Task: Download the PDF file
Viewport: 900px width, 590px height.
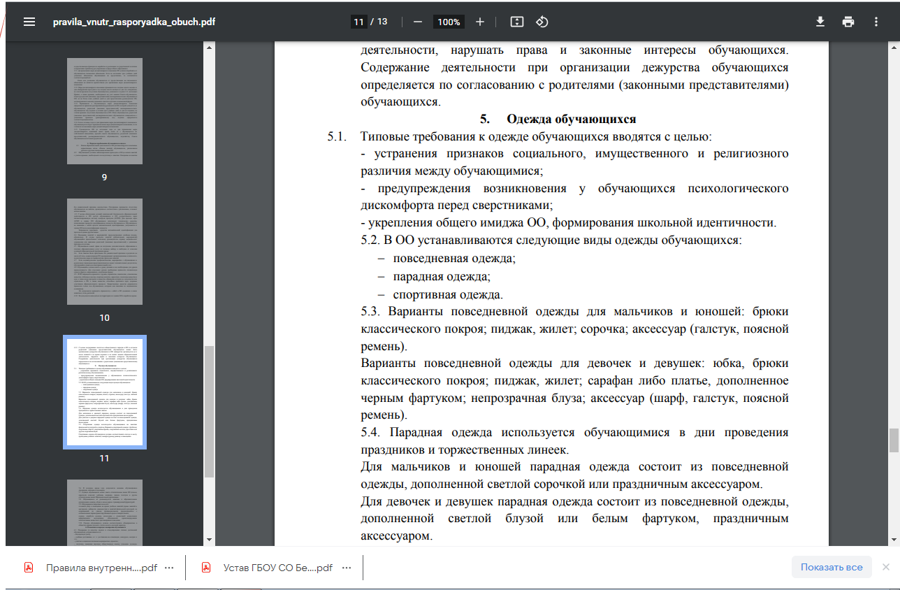Action: pos(820,22)
